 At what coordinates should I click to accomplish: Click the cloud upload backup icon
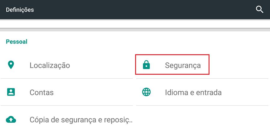pyautogui.click(x=11, y=120)
